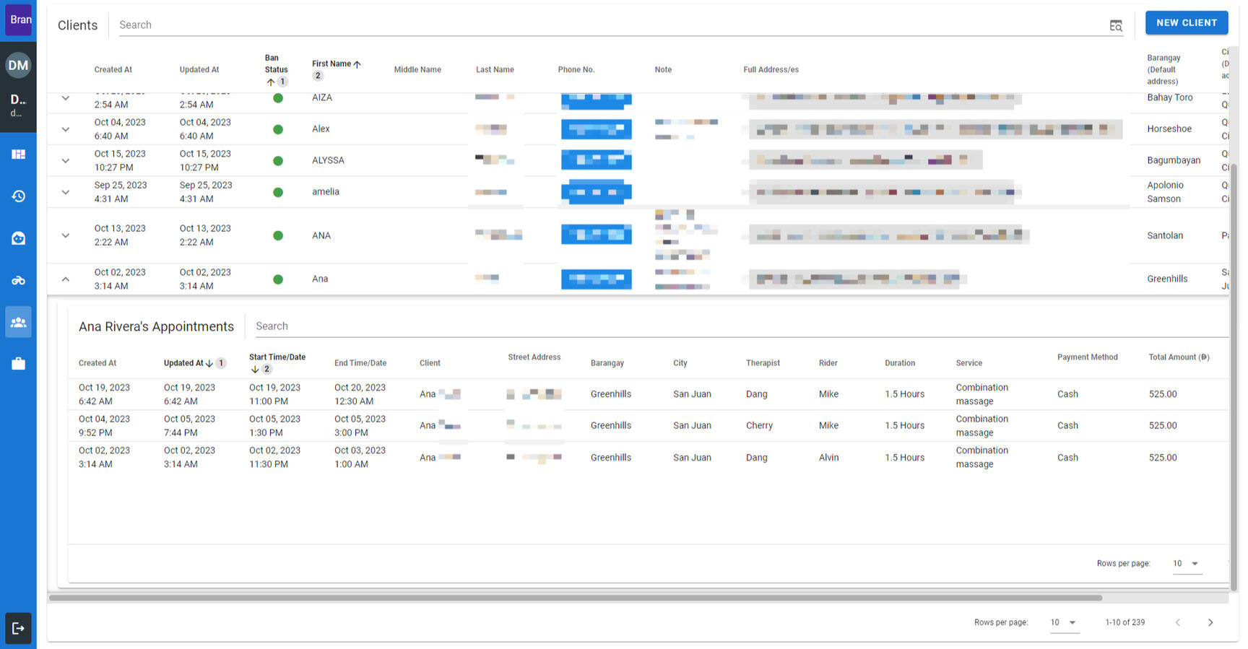Open appointments rows per page dropdown

pos(1187,564)
